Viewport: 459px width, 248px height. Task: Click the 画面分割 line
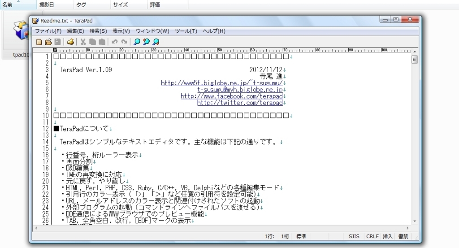[x=77, y=161]
